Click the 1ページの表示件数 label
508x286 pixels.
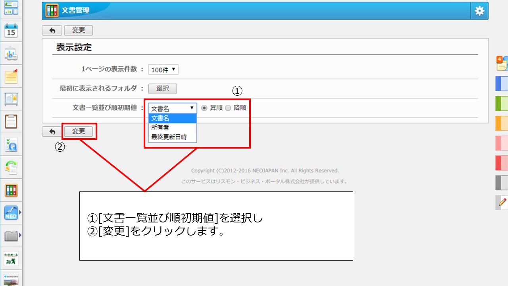click(x=109, y=69)
